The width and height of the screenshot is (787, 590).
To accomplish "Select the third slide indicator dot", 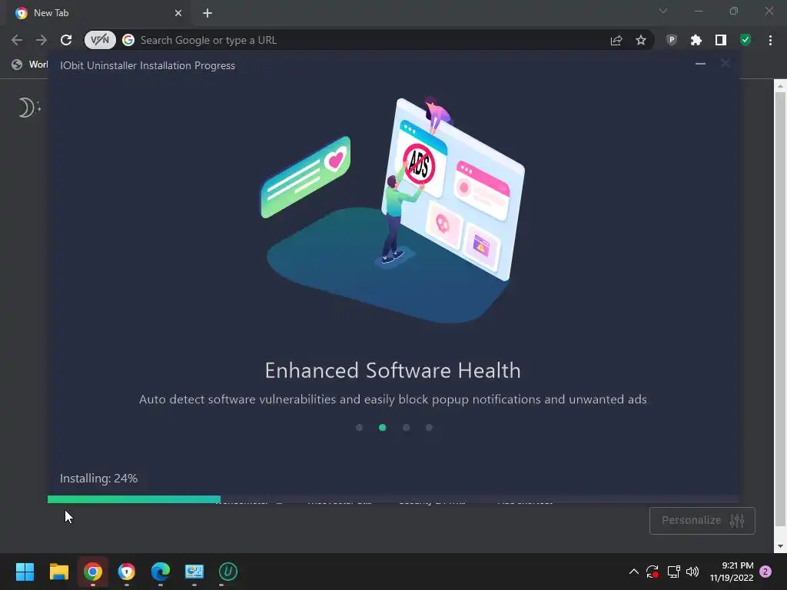I will point(406,427).
